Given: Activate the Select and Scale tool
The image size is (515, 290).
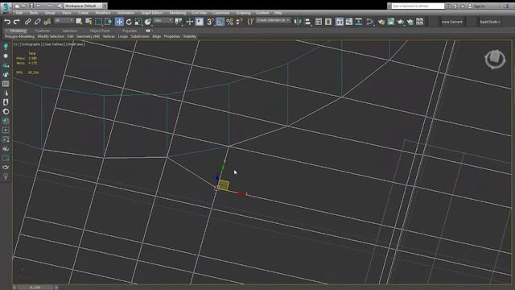Looking at the screenshot, I should click(138, 22).
